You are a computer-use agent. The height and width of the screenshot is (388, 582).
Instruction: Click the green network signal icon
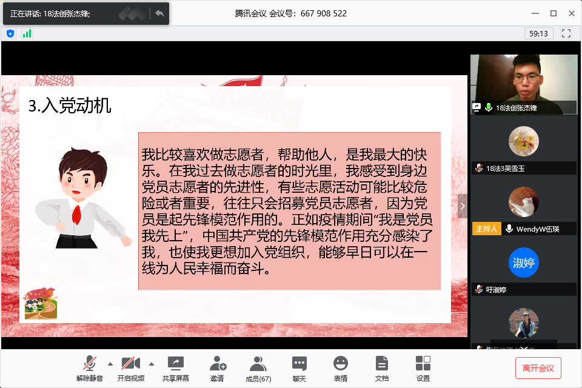[x=27, y=33]
